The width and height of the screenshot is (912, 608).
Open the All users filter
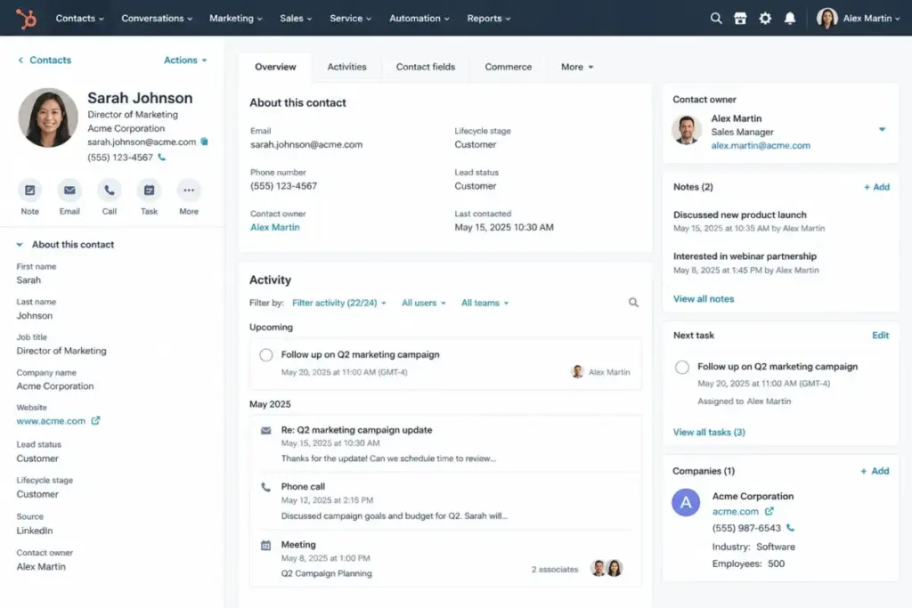click(x=423, y=303)
